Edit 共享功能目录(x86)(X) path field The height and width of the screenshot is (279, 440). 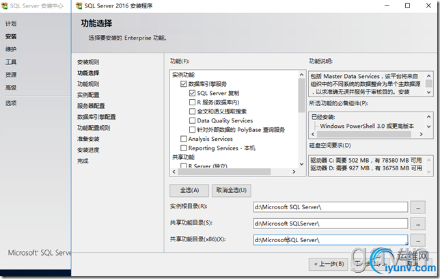[x=330, y=240]
